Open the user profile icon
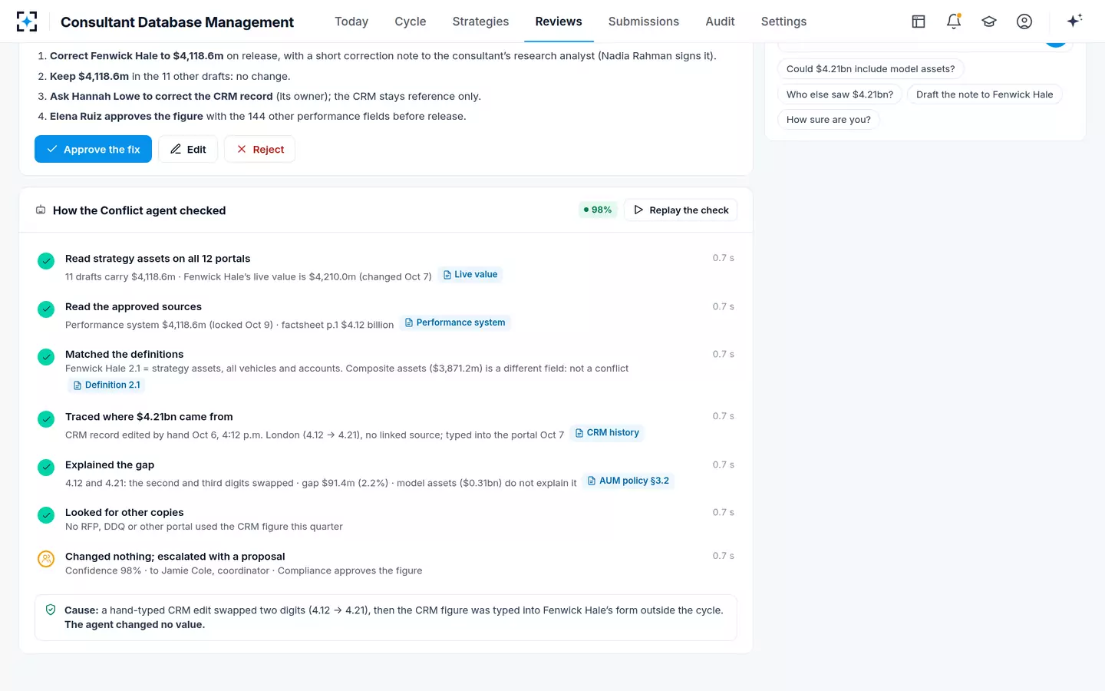 click(1024, 21)
